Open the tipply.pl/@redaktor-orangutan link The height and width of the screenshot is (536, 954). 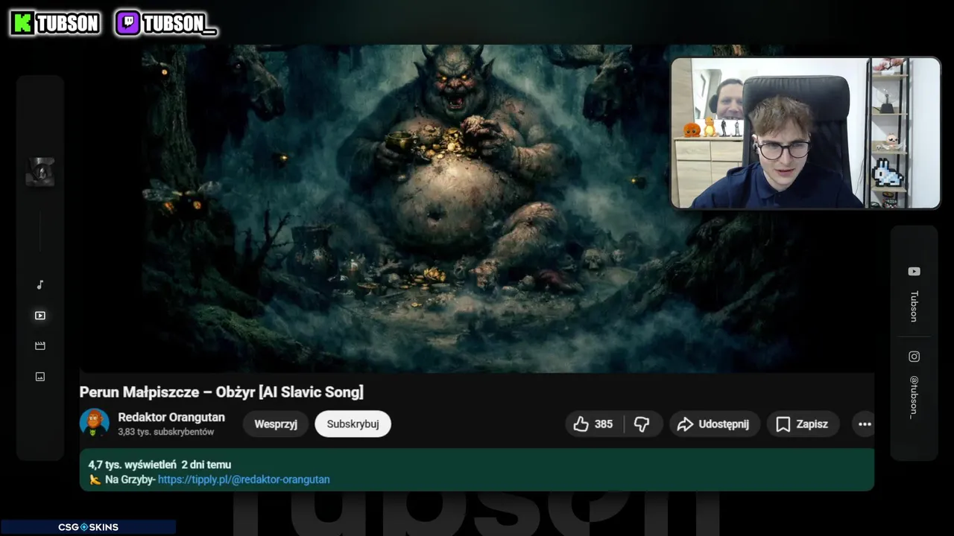(x=244, y=479)
